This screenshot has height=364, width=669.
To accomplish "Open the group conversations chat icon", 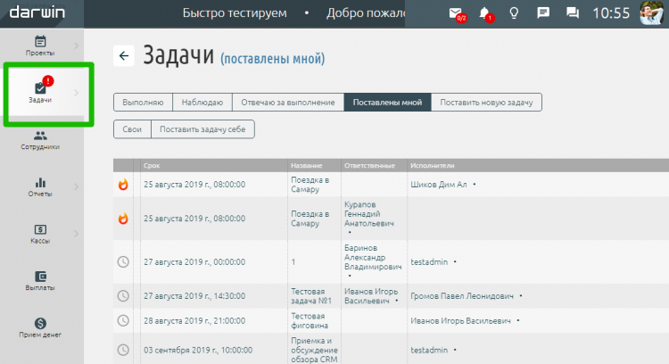I will coord(573,13).
